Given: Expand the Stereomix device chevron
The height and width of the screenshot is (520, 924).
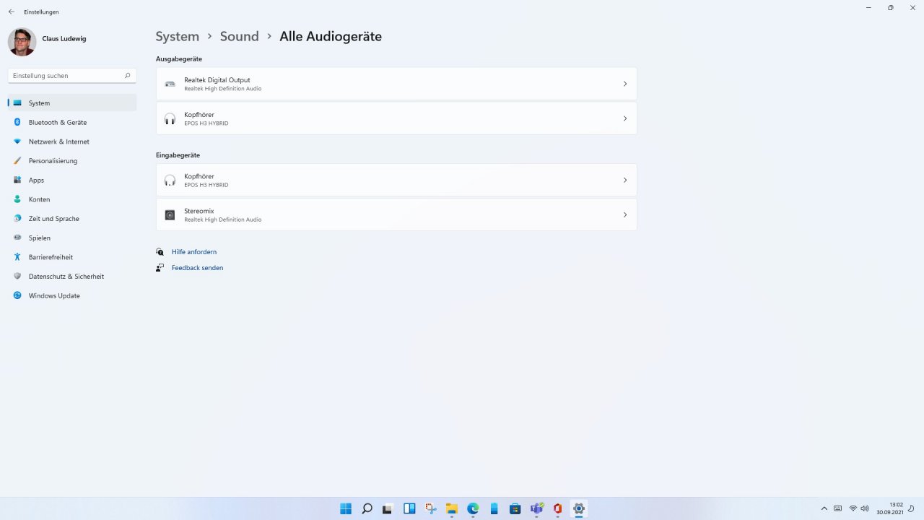Looking at the screenshot, I should (x=625, y=214).
